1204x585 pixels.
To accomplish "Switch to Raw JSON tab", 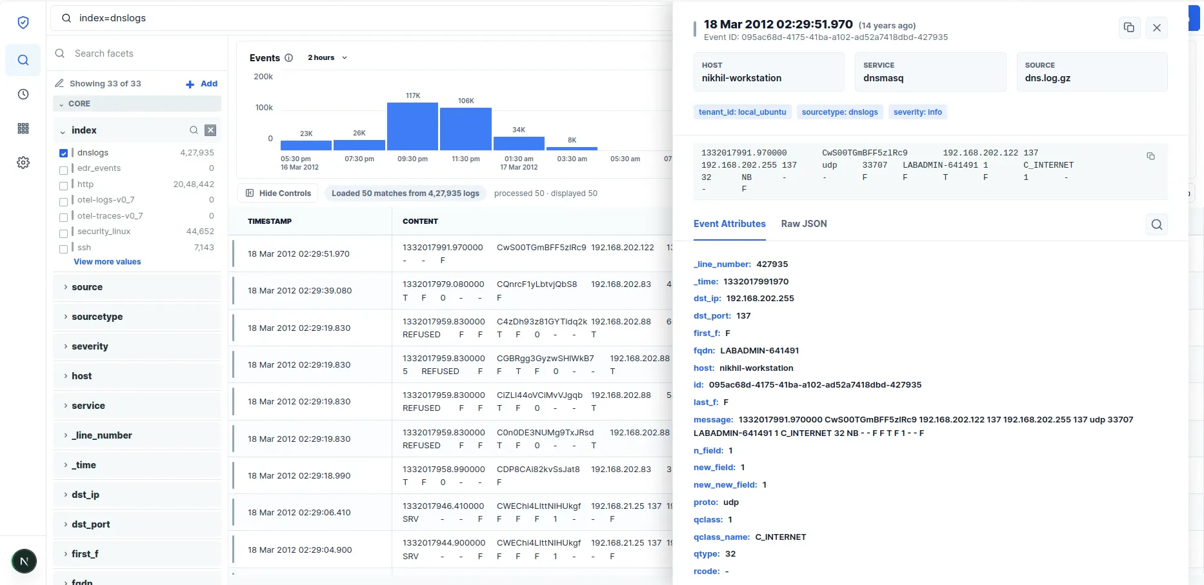I will (804, 224).
